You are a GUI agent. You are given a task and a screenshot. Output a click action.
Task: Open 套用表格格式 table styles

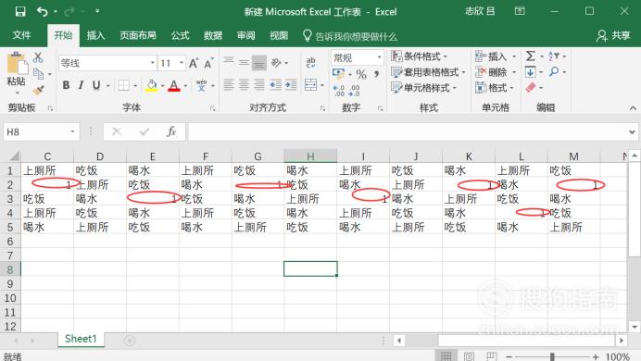428,72
